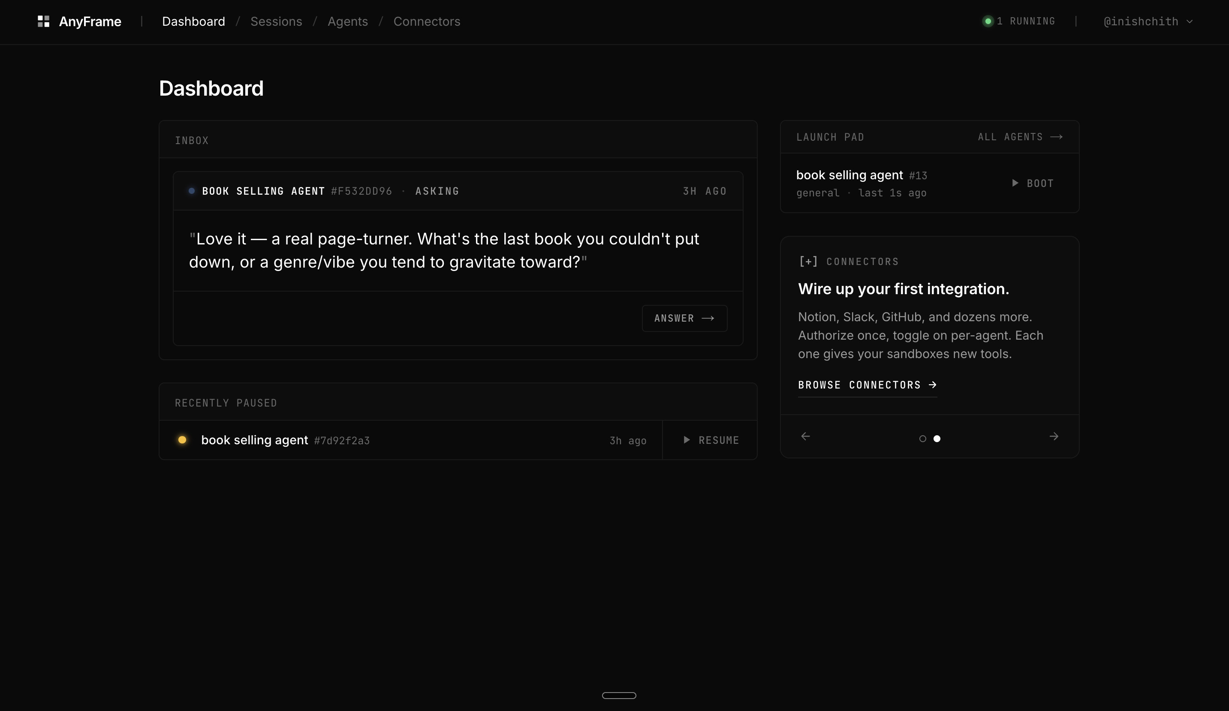This screenshot has height=711, width=1229.
Task: Open the agent's page-turner question text
Action: (x=444, y=251)
